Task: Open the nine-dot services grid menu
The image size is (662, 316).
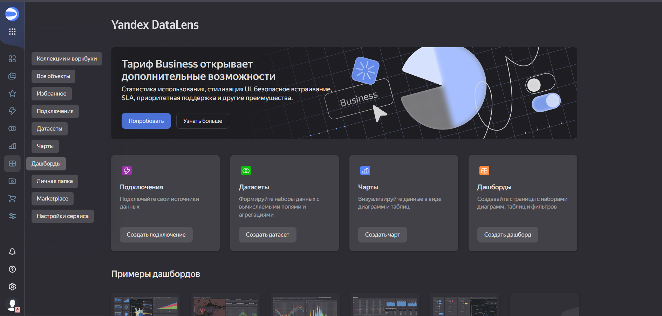Action: (12, 31)
